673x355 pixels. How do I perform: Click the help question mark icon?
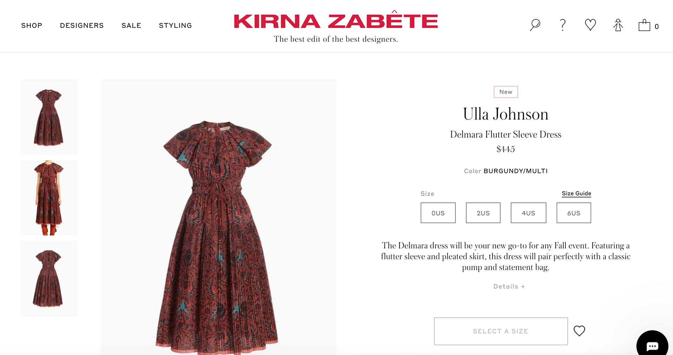click(563, 25)
